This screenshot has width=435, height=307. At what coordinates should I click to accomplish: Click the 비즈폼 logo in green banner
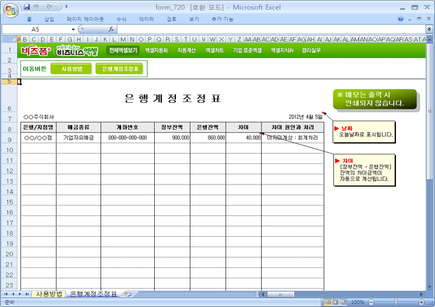click(x=31, y=50)
